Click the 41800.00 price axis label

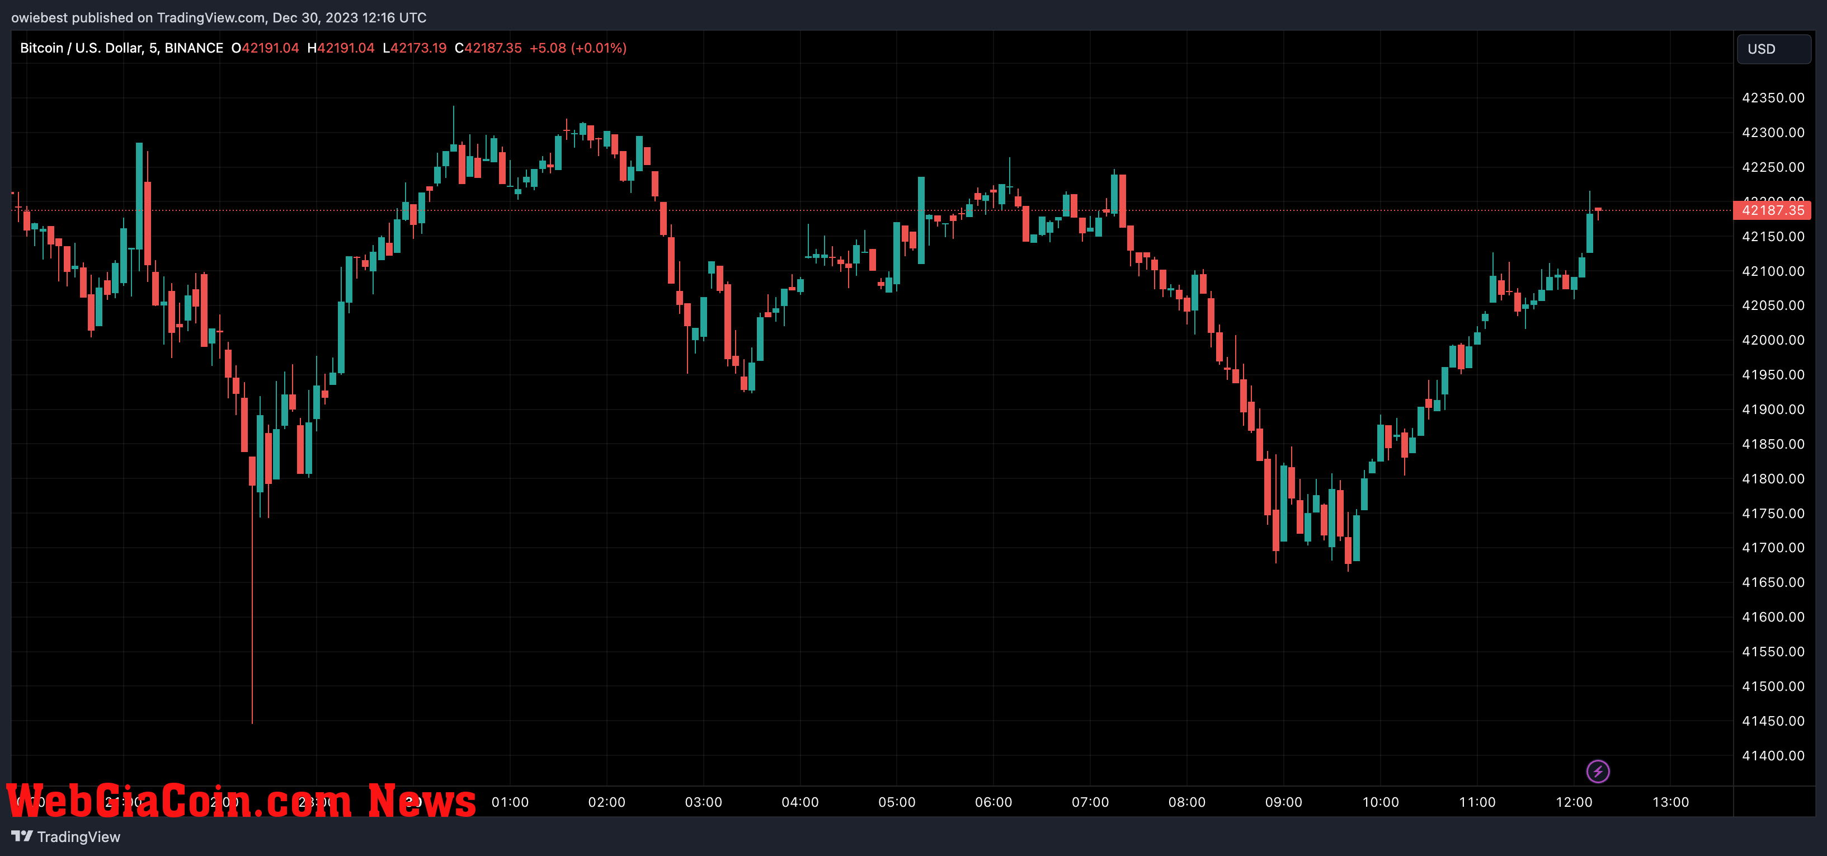1773,479
